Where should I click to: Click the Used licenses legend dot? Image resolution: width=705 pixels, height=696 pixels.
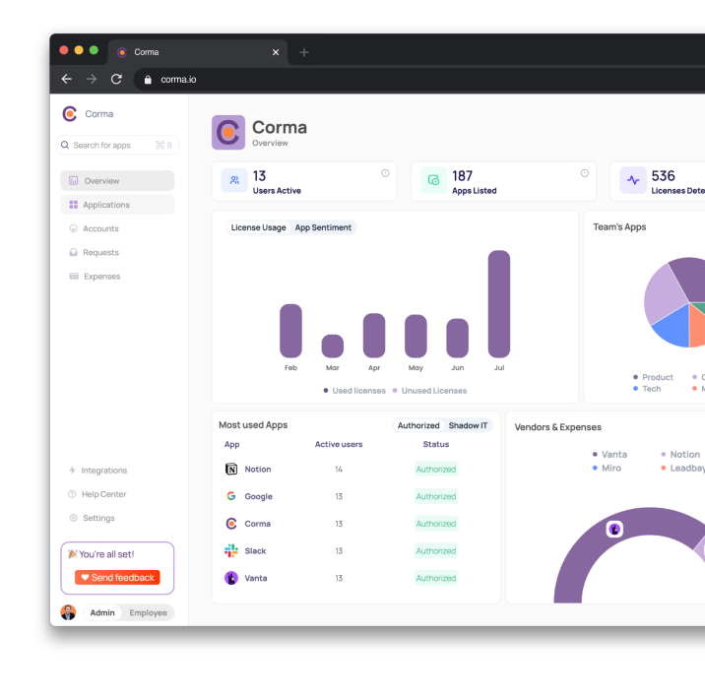pyautogui.click(x=326, y=391)
